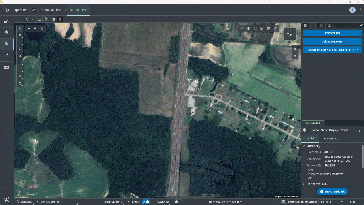
Task: Click the Undo arrow icon
Action: click(28, 28)
